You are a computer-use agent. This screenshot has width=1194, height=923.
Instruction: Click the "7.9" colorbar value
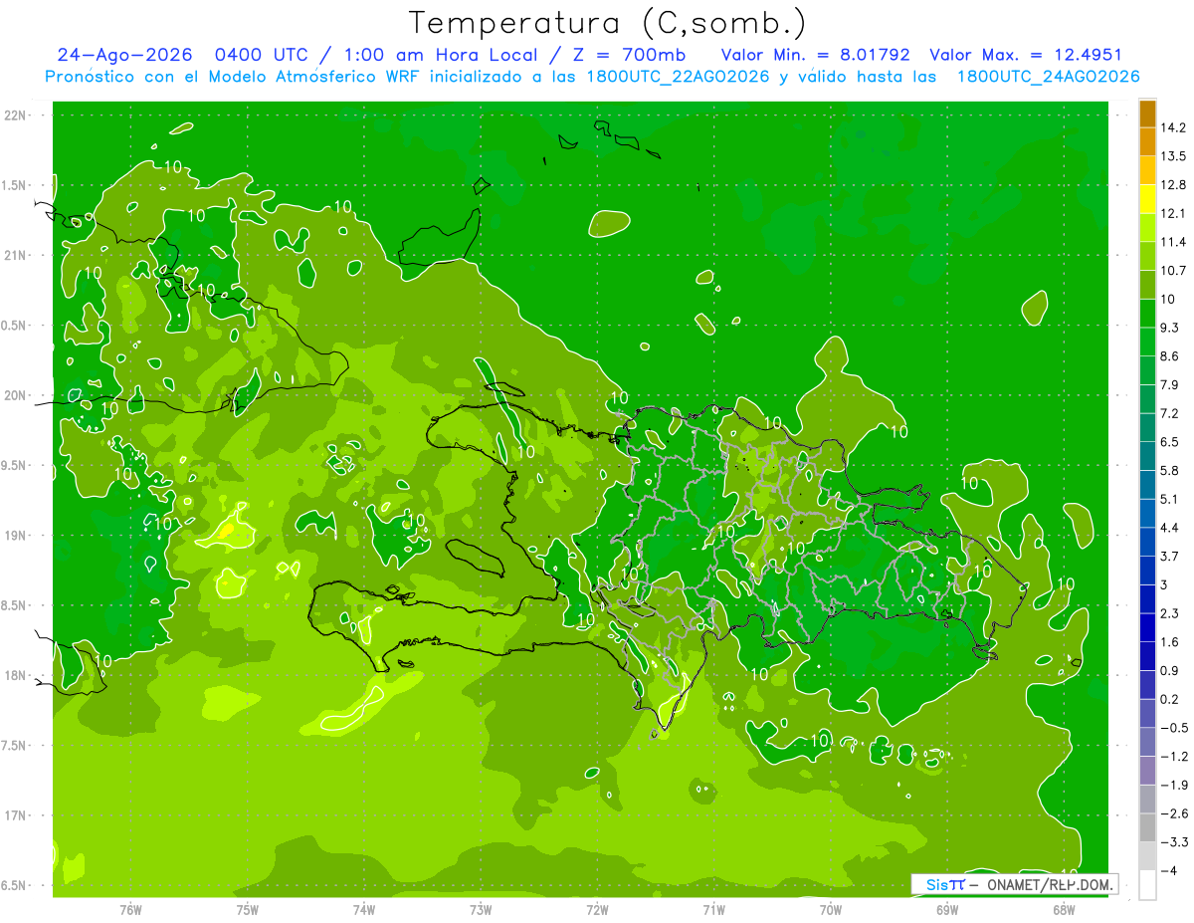point(1170,384)
